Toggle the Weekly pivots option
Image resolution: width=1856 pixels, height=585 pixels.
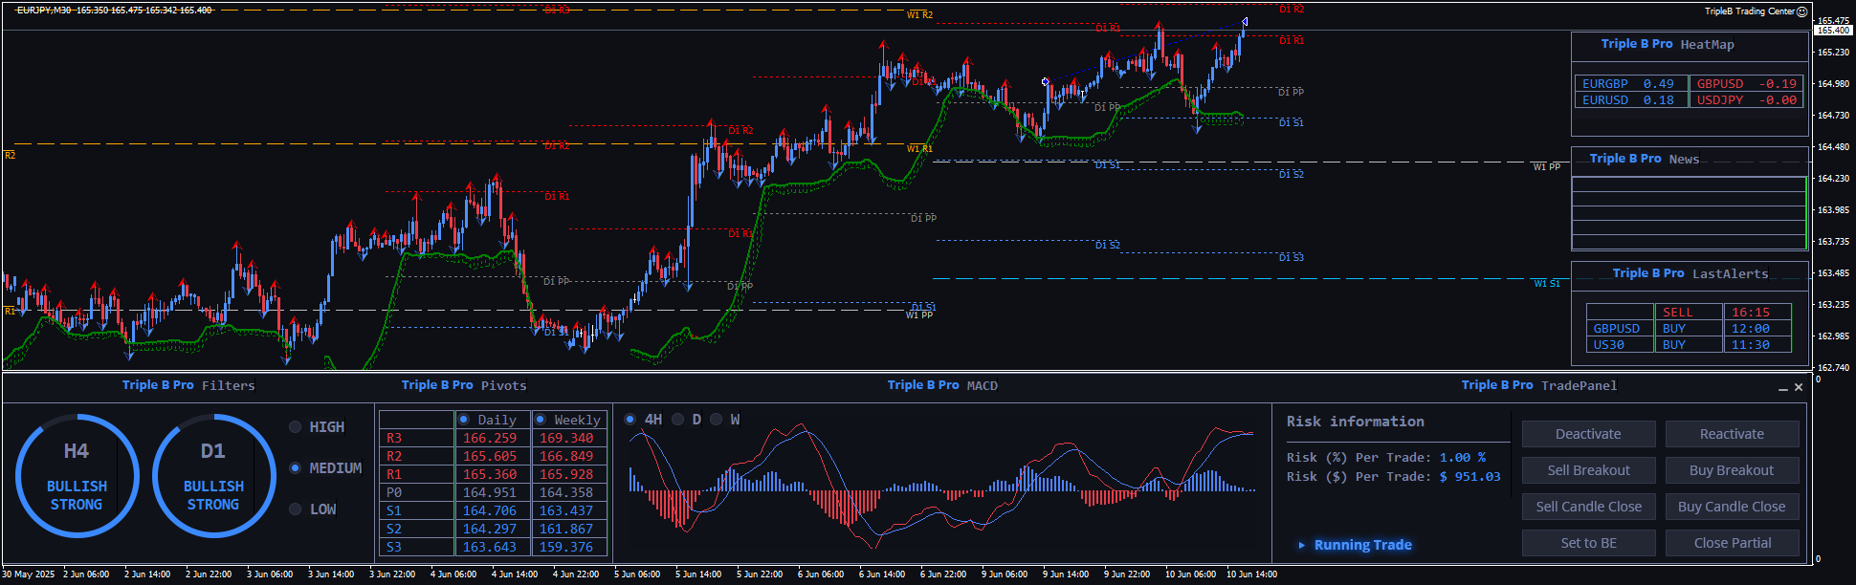coord(541,420)
